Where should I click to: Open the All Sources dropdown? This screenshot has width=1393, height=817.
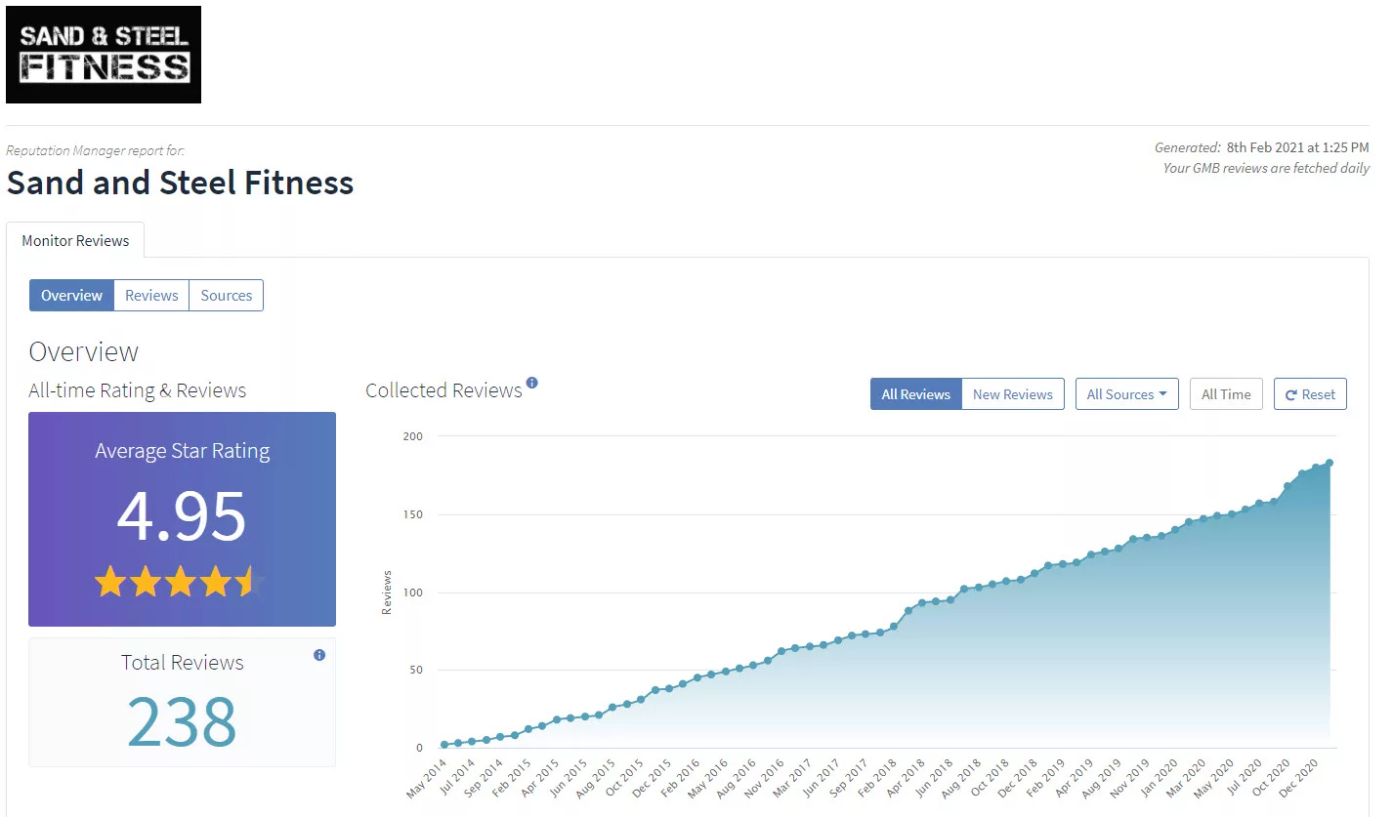(x=1127, y=394)
